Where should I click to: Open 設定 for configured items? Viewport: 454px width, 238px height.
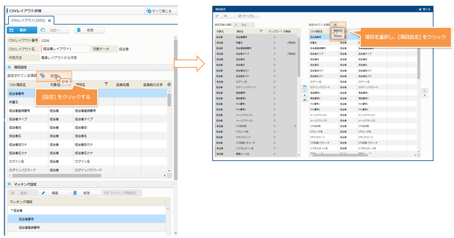point(53,75)
